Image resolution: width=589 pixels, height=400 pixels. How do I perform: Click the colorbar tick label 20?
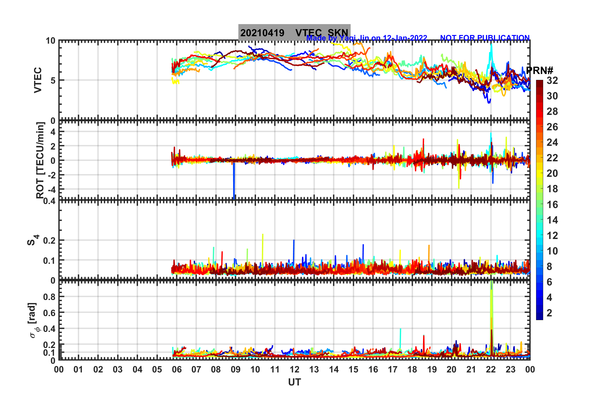click(x=552, y=173)
